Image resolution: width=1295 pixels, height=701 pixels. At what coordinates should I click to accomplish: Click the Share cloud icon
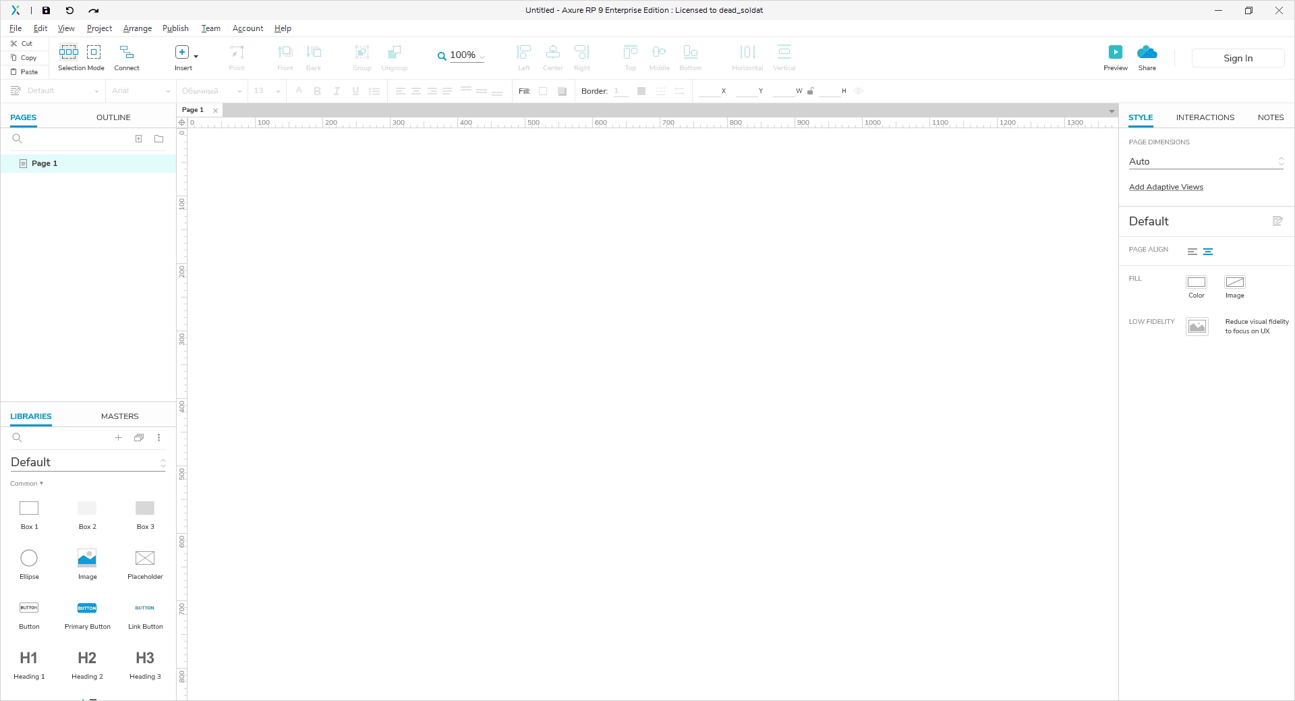click(x=1147, y=52)
